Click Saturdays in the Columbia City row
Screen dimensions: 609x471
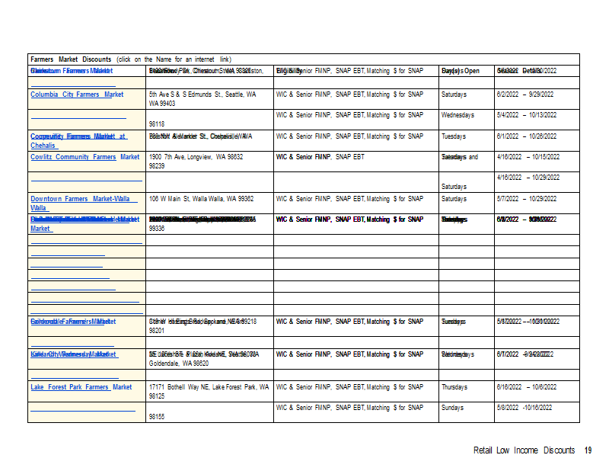pyautogui.click(x=454, y=95)
